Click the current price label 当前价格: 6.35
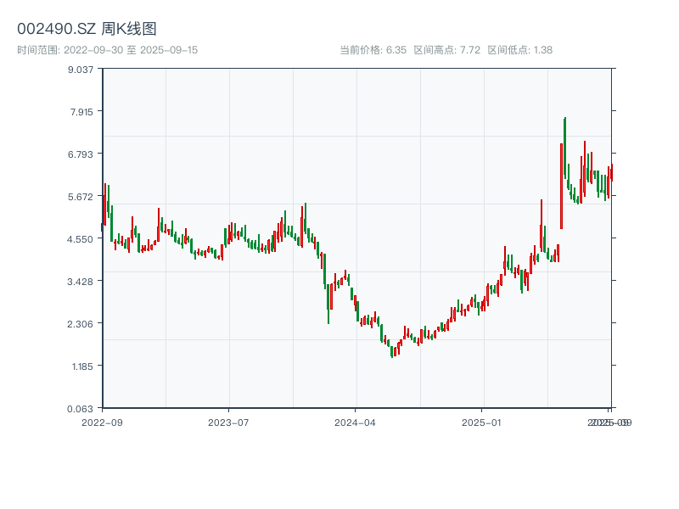The height and width of the screenshot is (509, 679). tap(373, 50)
